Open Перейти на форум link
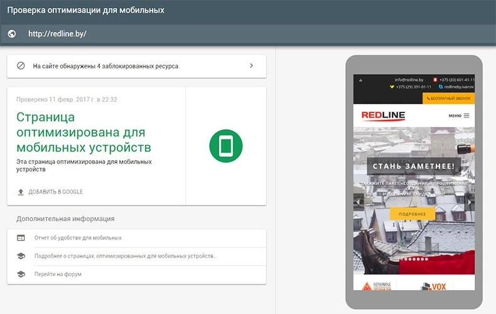Image resolution: width=496 pixels, height=314 pixels. [58, 274]
